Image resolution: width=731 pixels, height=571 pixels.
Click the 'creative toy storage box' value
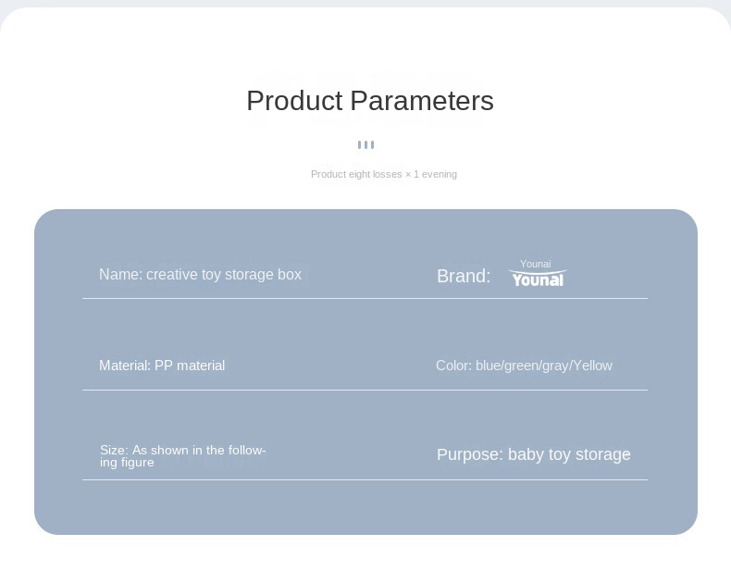[224, 275]
